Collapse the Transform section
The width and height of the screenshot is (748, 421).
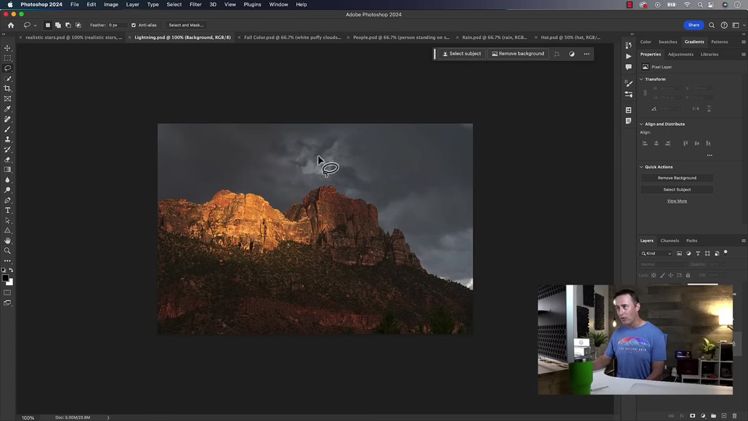pos(641,79)
